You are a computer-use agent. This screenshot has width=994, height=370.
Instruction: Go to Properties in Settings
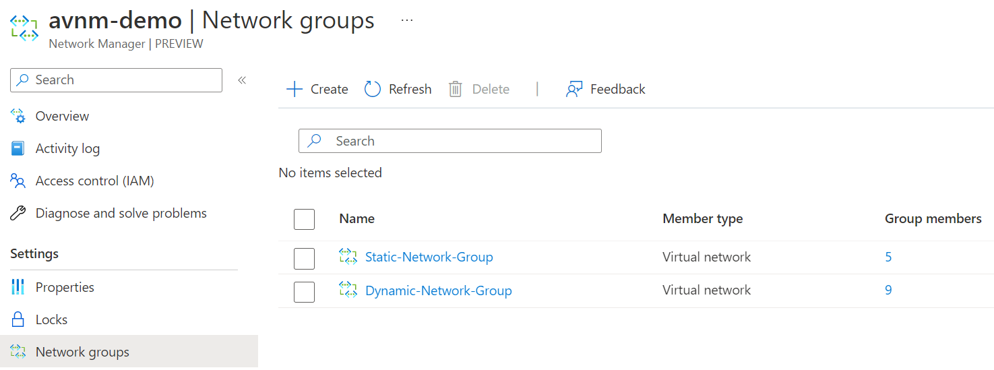[65, 287]
